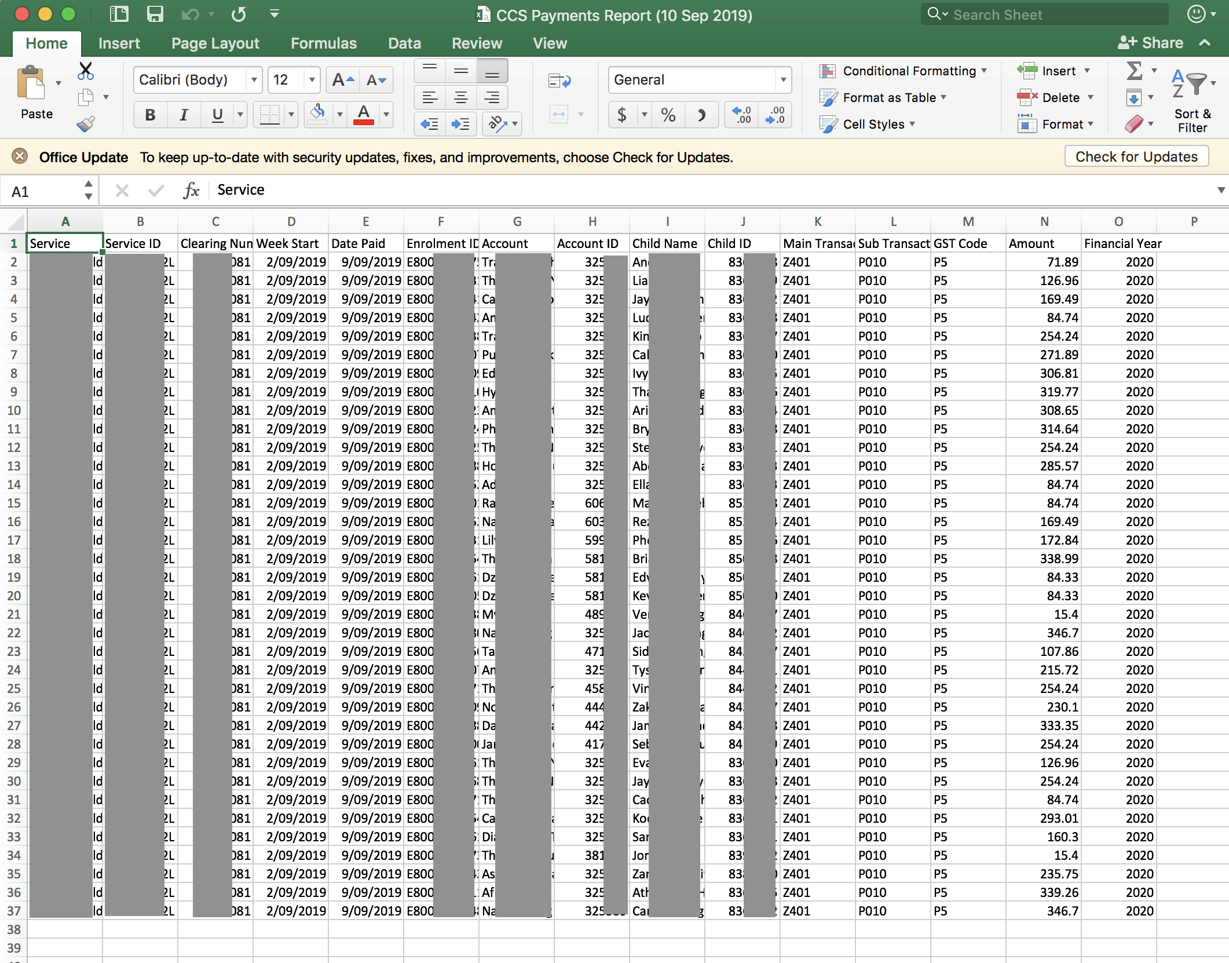Open the Page Layout tab
This screenshot has height=963, width=1229.
click(215, 43)
